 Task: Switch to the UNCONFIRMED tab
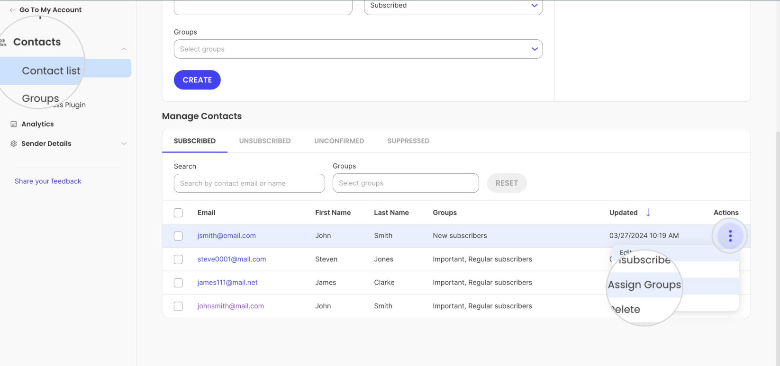pyautogui.click(x=339, y=141)
